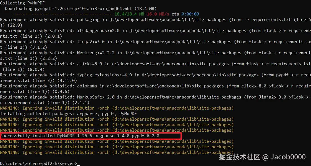The height and width of the screenshot is (166, 311).
Task: Click the 'D:\zotero\zotero-pdf2zh\server>' prompt path
Action: pos(38,164)
